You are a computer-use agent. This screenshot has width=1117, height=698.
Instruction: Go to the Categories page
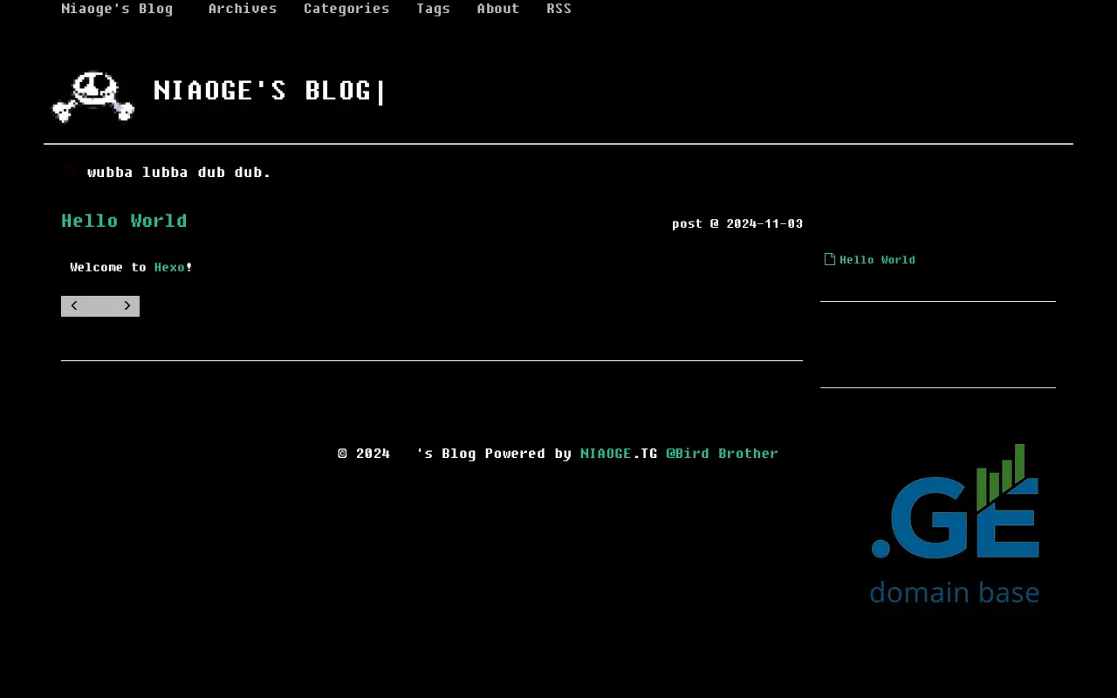[346, 9]
